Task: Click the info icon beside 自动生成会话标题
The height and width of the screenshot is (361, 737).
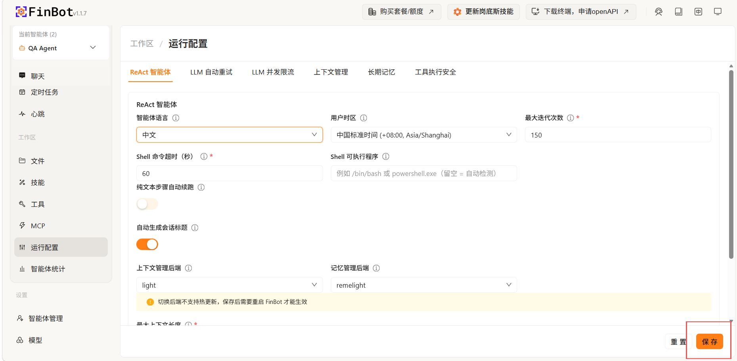Action: point(195,227)
